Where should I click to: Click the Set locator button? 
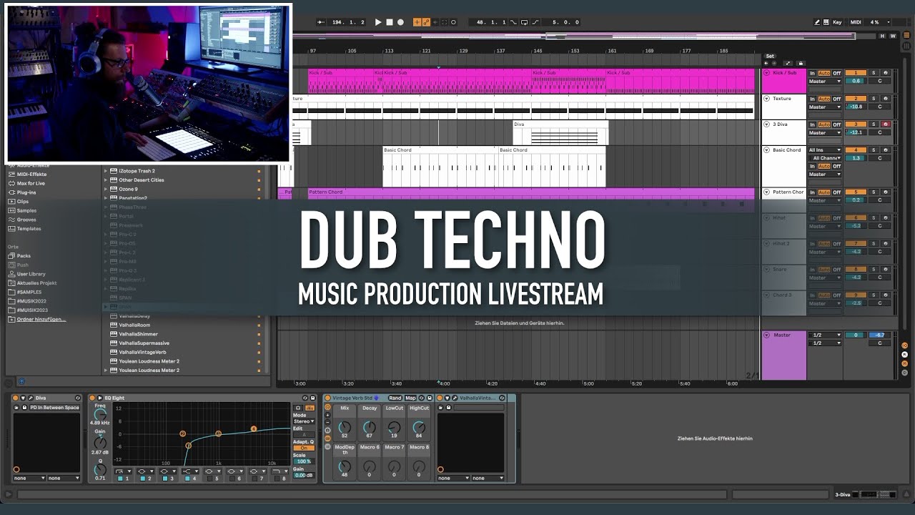[x=770, y=56]
